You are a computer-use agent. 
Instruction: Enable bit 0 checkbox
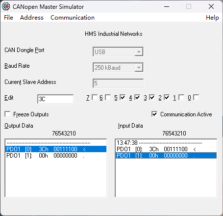tap(196, 97)
